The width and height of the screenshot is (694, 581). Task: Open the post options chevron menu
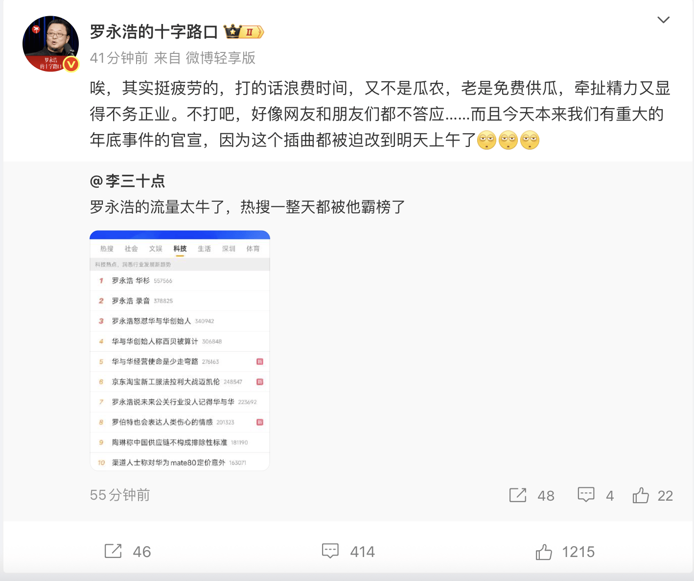tap(663, 20)
